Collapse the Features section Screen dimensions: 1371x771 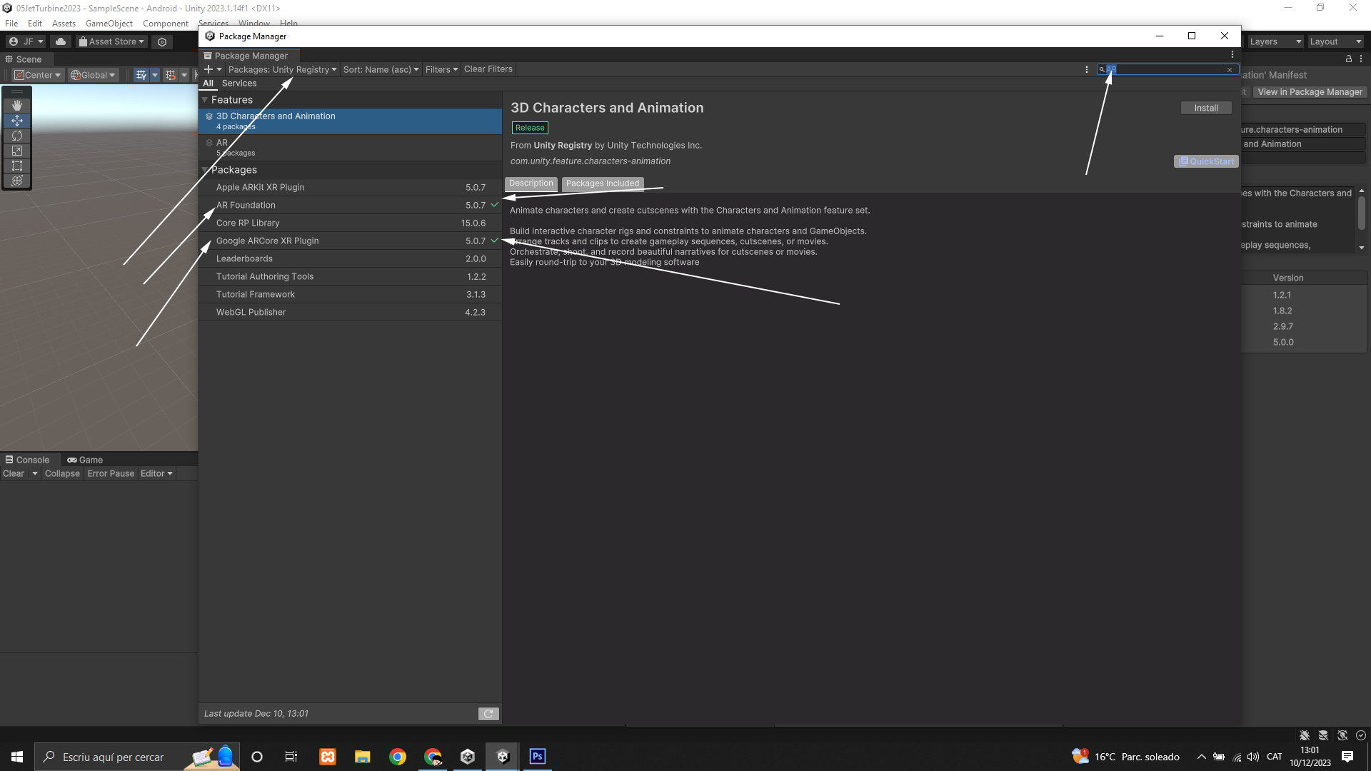(205, 100)
